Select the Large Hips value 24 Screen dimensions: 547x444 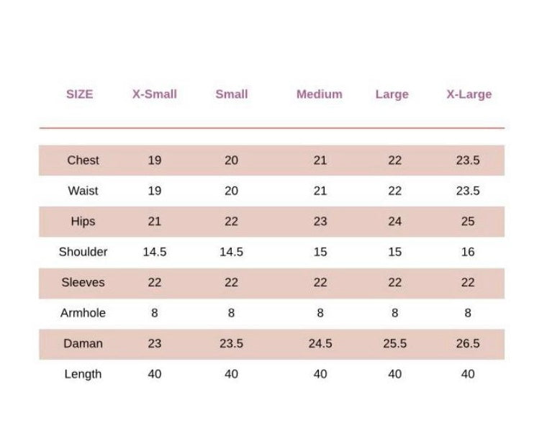pyautogui.click(x=394, y=222)
